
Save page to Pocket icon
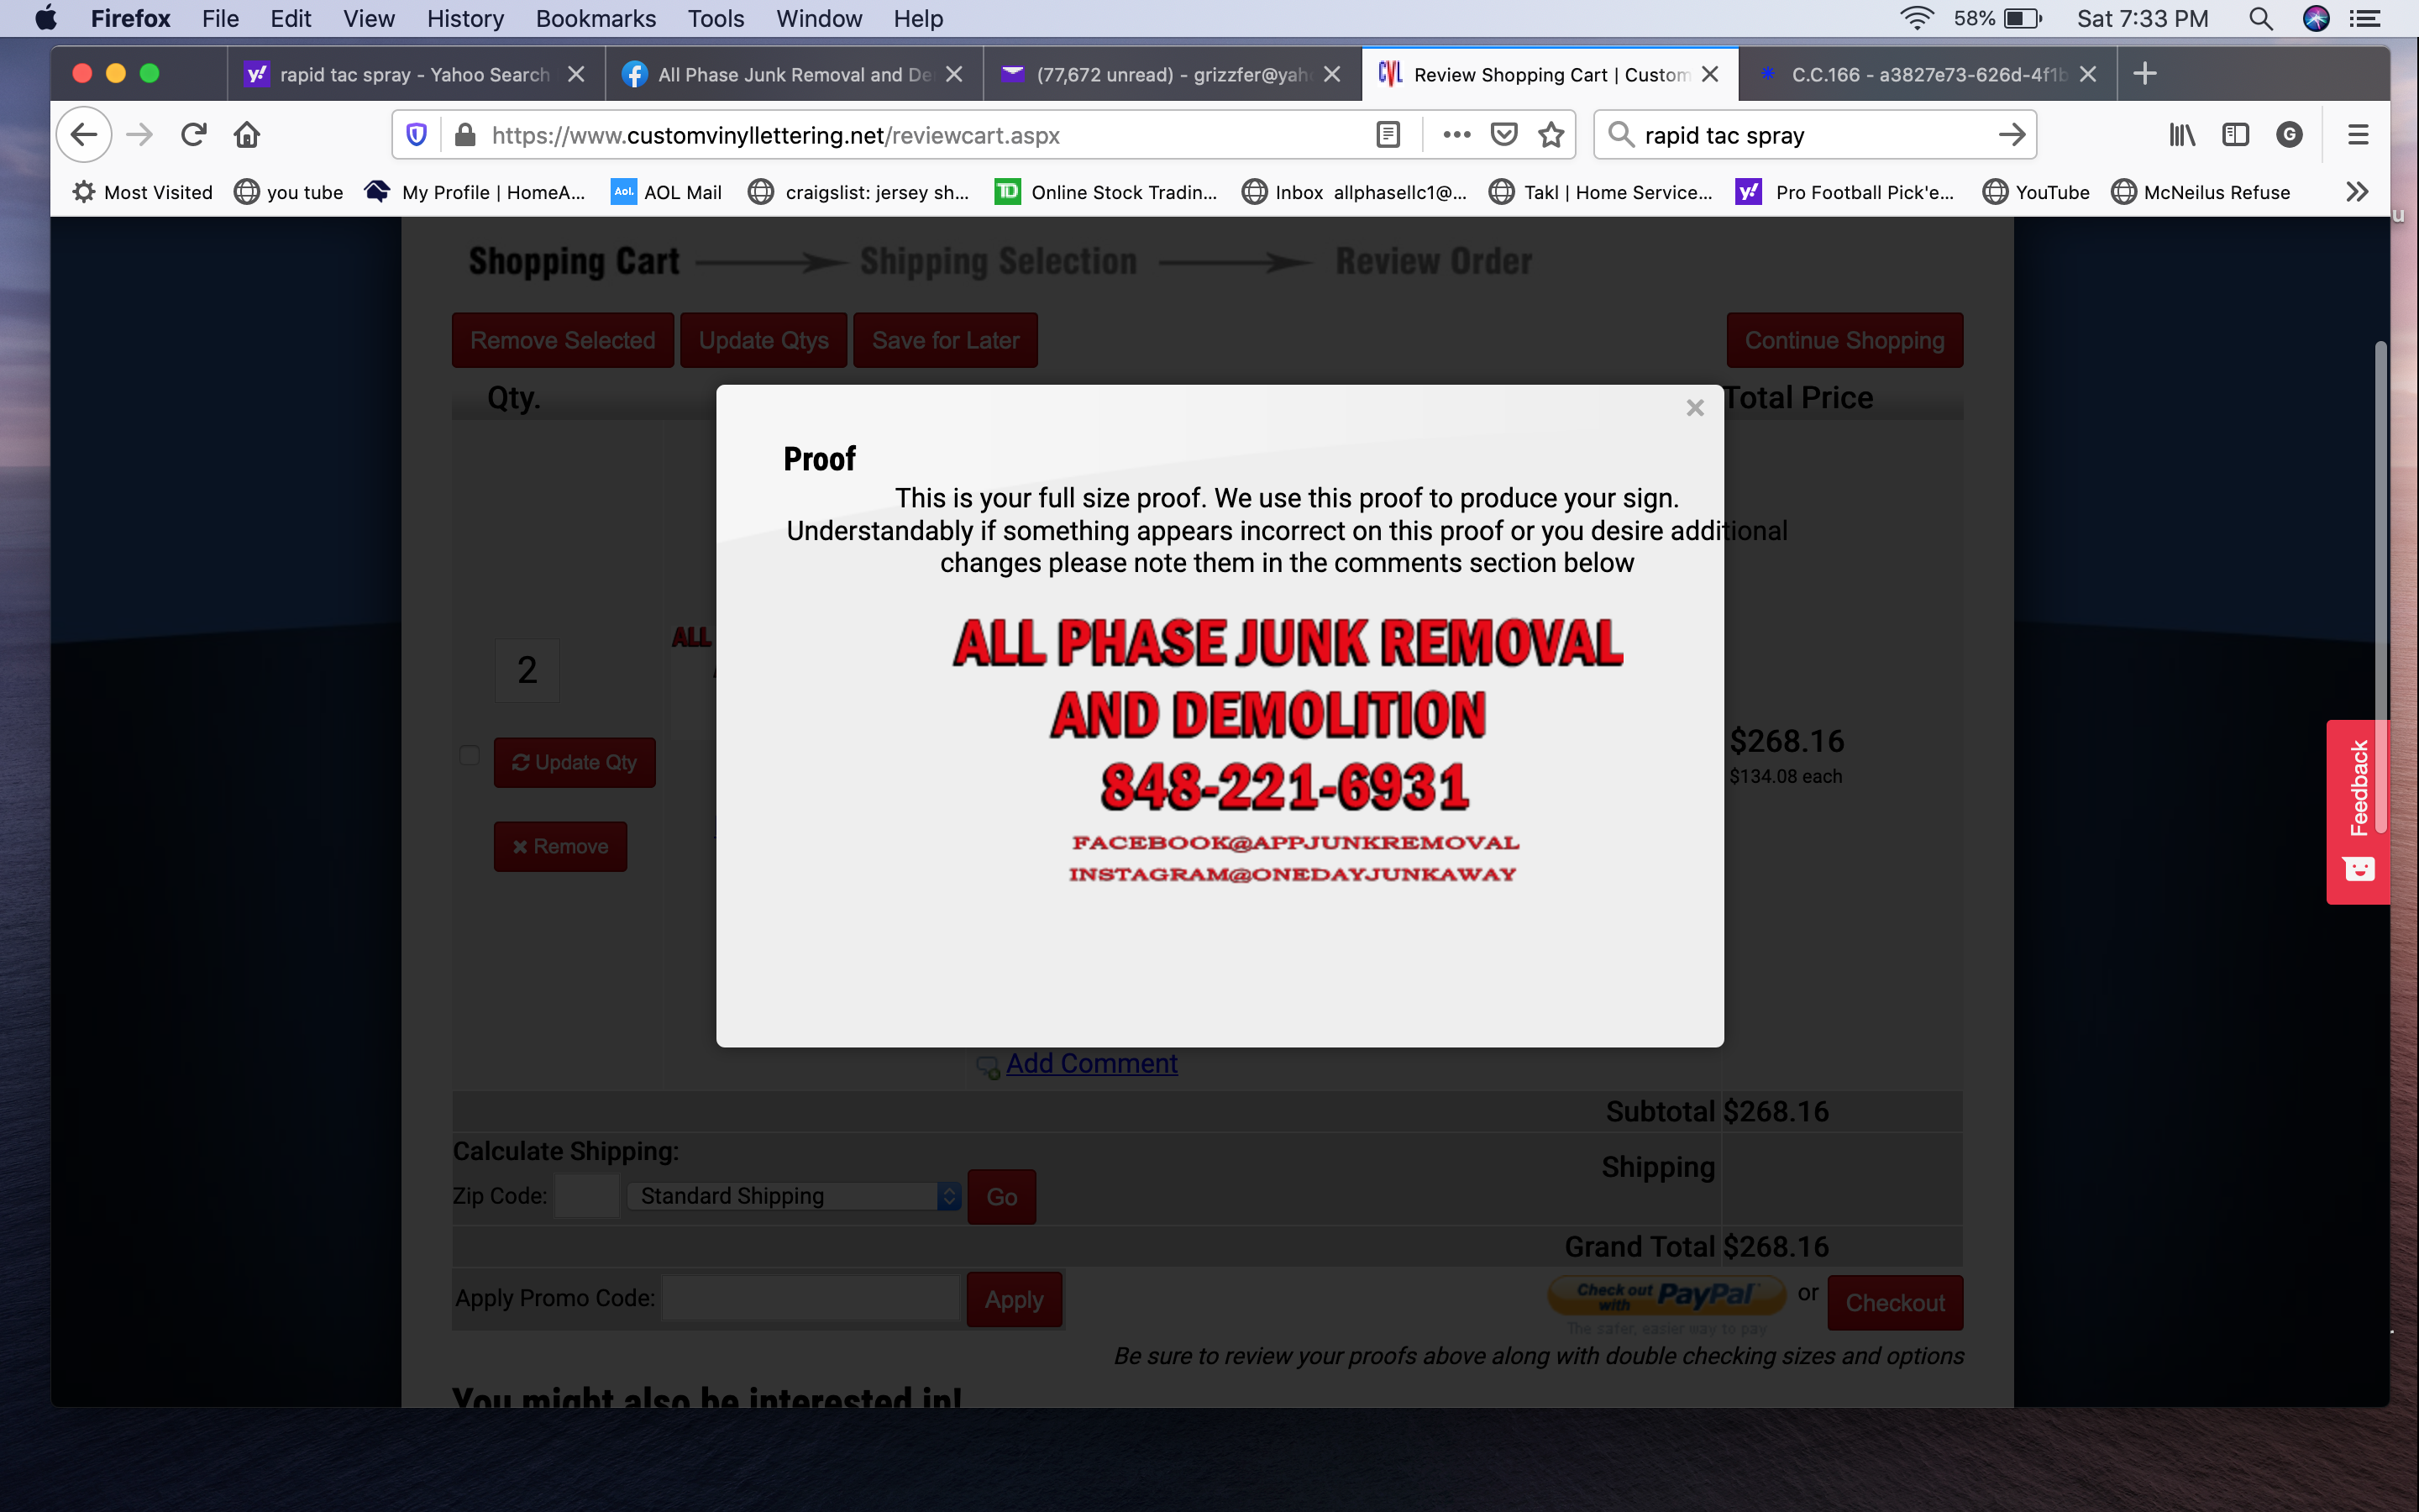[1503, 135]
